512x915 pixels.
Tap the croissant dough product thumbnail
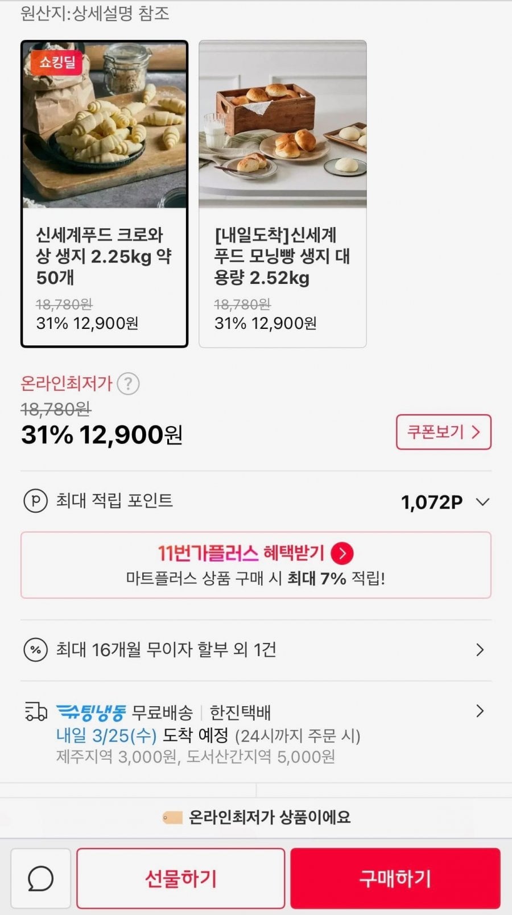(x=105, y=125)
